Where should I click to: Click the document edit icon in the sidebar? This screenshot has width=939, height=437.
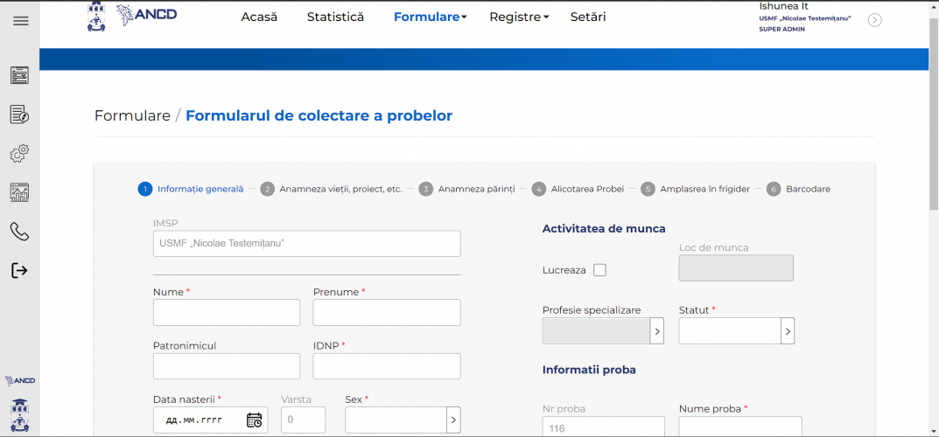[x=20, y=114]
